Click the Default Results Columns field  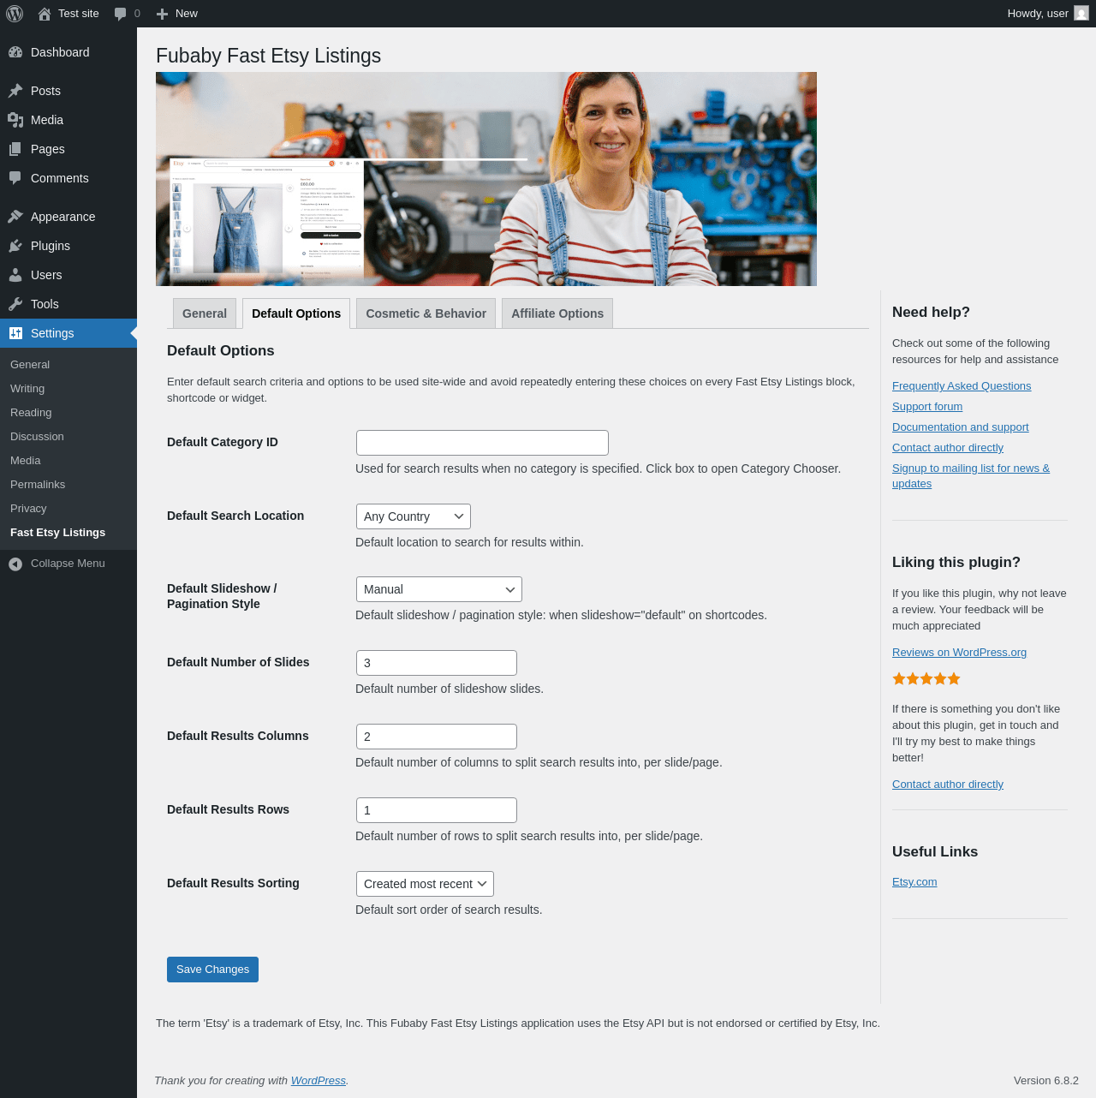(x=437, y=737)
